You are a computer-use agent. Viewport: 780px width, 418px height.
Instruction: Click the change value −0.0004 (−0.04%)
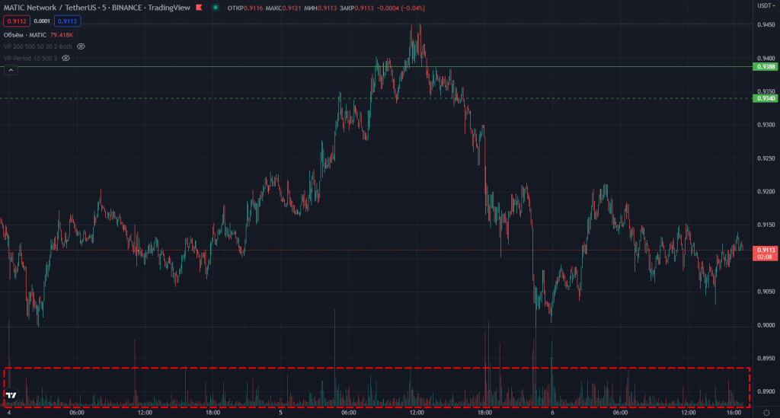pos(401,8)
